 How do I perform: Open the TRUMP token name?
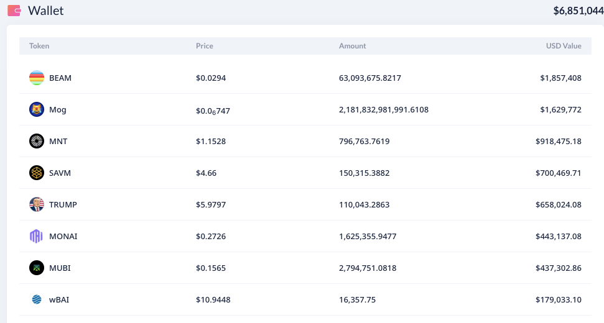[63, 204]
